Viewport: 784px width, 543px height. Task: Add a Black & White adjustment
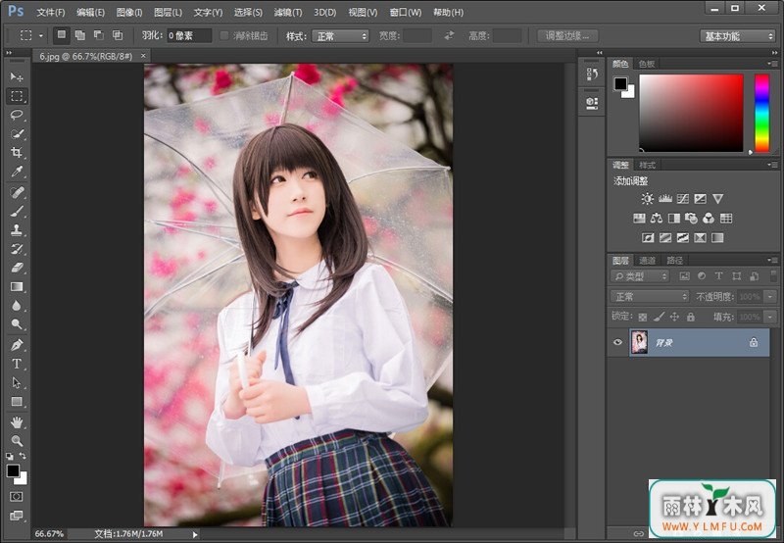674,218
